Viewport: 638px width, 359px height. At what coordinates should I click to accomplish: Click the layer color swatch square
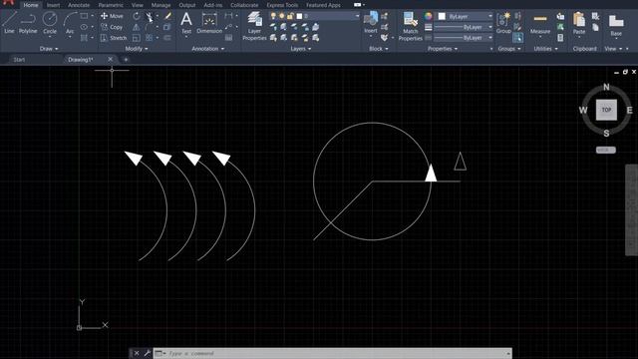pos(299,16)
